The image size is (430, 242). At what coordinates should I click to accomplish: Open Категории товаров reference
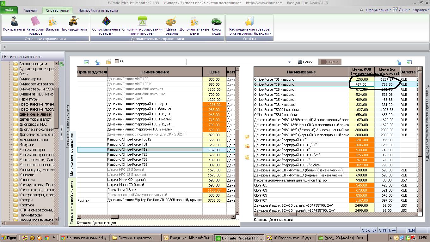pyautogui.click(x=35, y=25)
